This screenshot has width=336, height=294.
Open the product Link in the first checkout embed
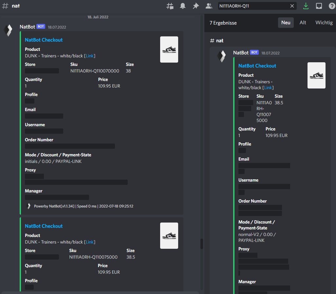click(89, 56)
